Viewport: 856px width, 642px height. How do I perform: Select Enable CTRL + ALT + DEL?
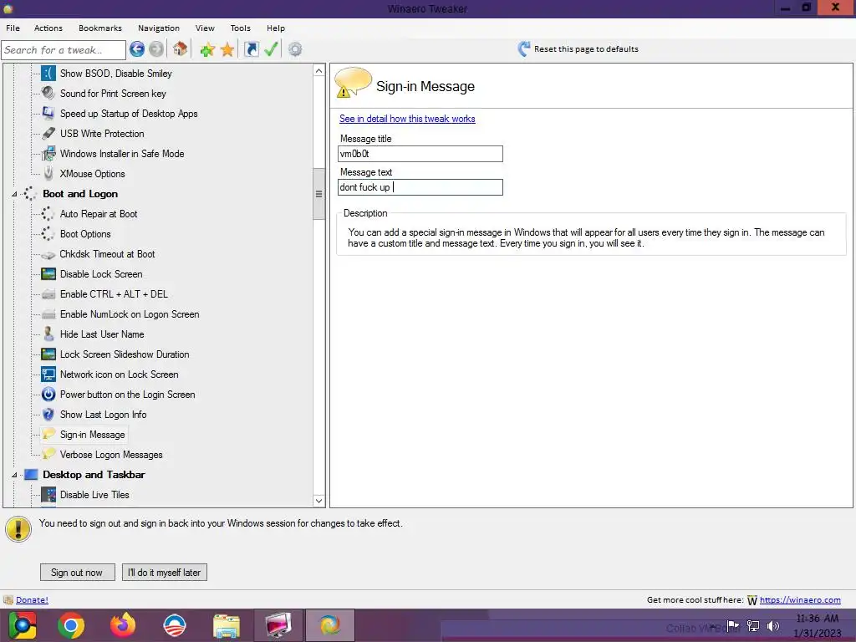pyautogui.click(x=114, y=294)
